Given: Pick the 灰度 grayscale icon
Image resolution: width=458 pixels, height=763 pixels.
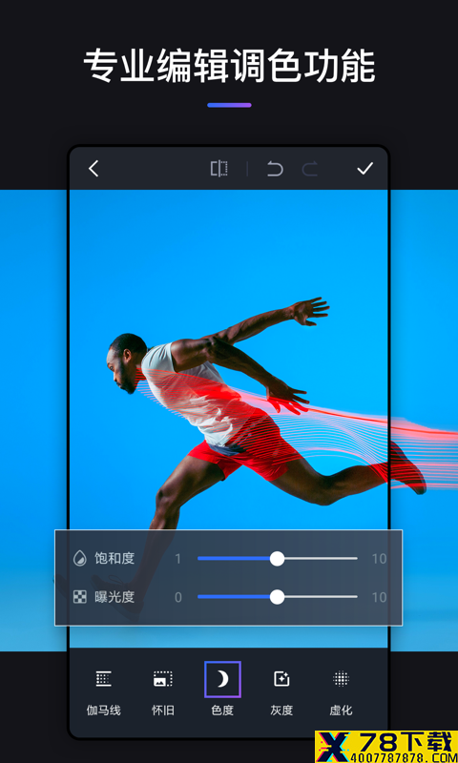Looking at the screenshot, I should point(281,678).
